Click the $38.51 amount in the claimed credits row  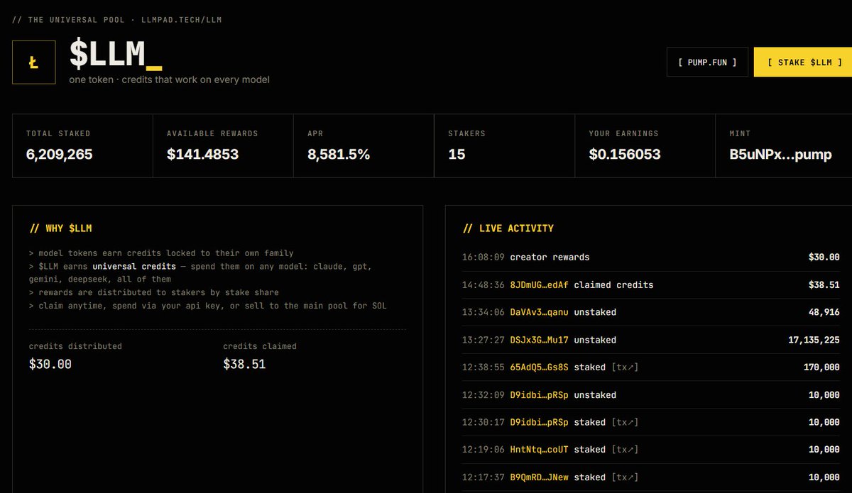click(824, 285)
